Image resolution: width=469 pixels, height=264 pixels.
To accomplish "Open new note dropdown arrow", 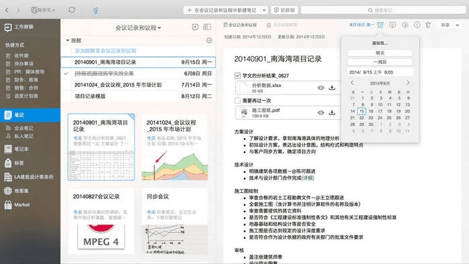I will 264,10.
